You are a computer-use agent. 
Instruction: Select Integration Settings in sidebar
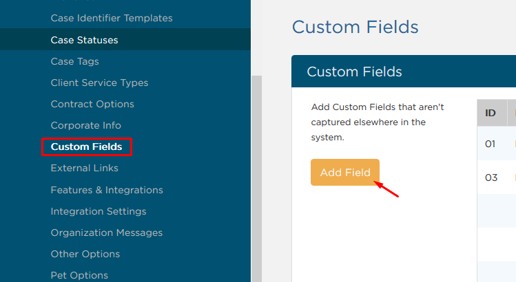[99, 211]
